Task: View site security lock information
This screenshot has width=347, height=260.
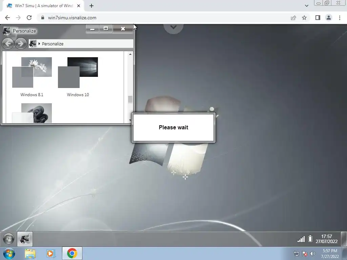Action: 43,18
